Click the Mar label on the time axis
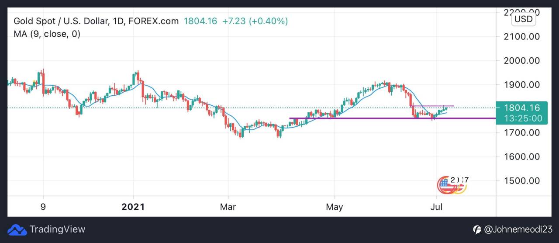Image resolution: width=559 pixels, height=243 pixels. [228, 207]
